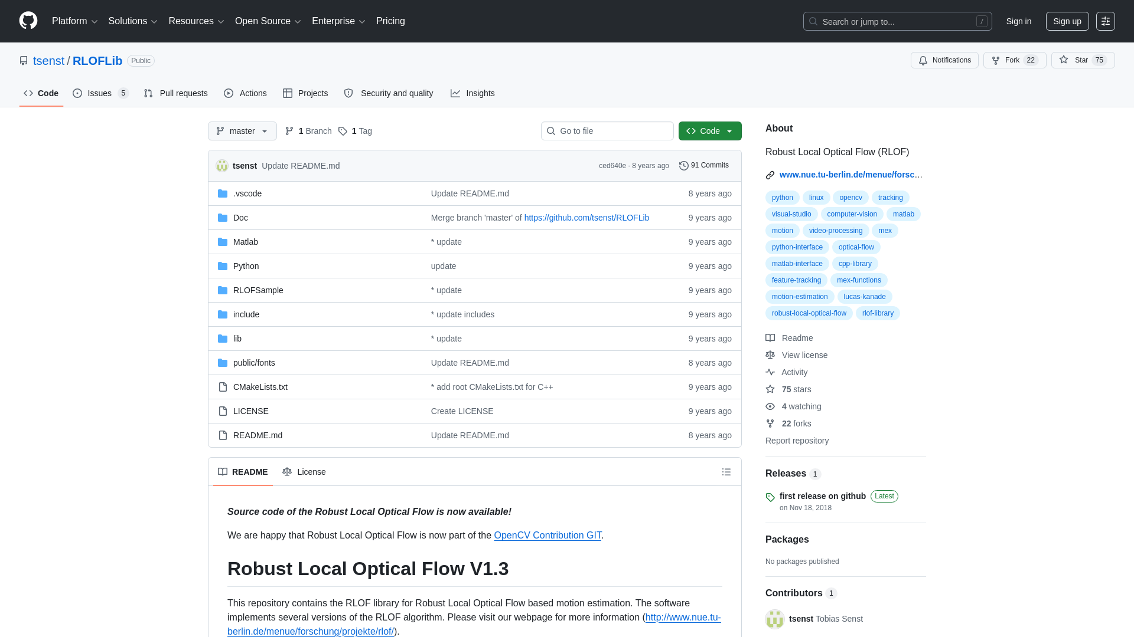The image size is (1134, 637).
Task: View the 91 Commits history
Action: (704, 166)
